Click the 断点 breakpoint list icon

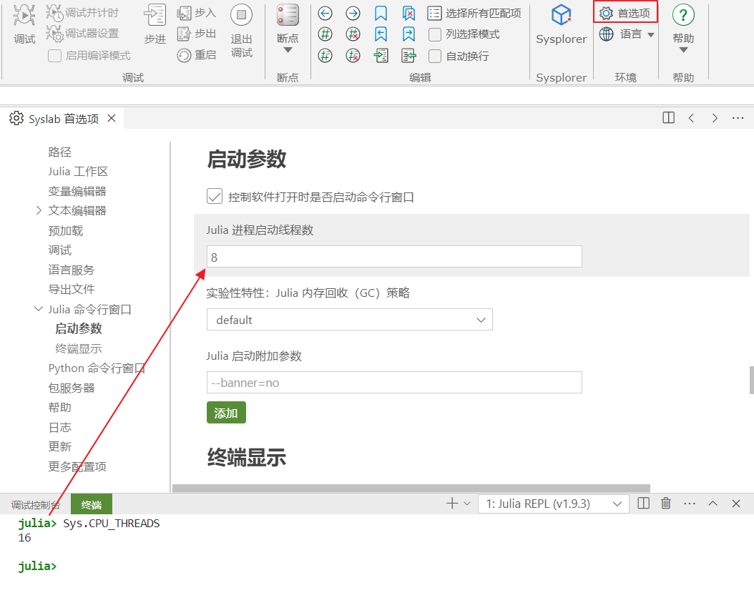tap(288, 16)
